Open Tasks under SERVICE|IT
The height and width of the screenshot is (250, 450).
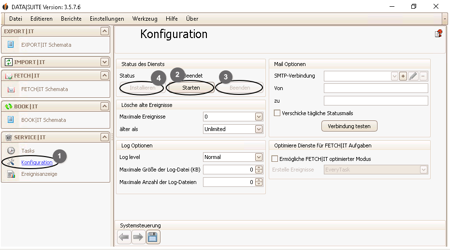tap(28, 151)
